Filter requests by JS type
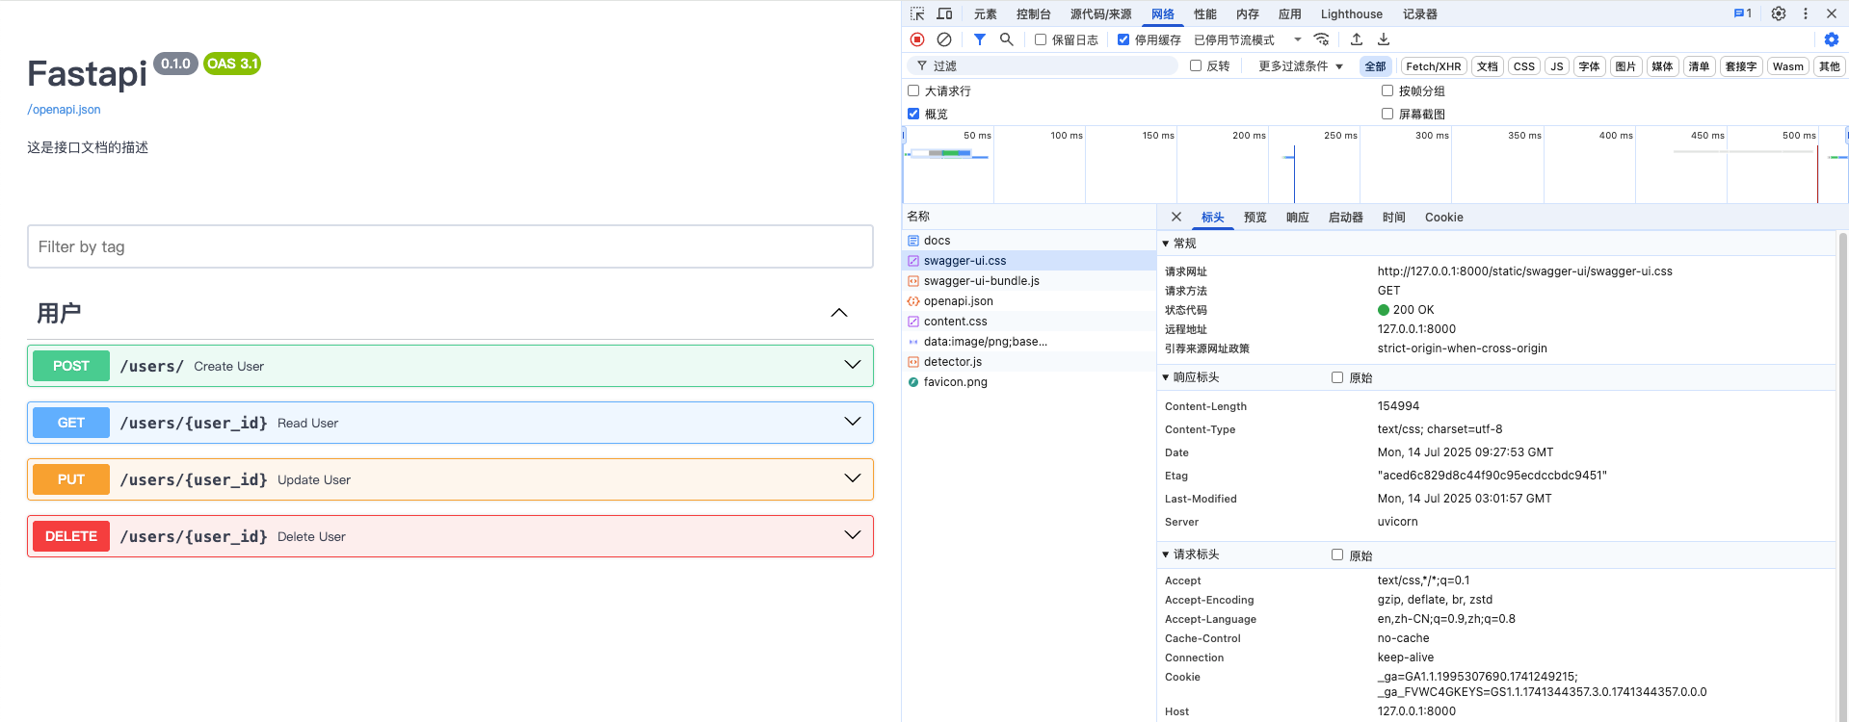Image resolution: width=1849 pixels, height=722 pixels. [1557, 66]
